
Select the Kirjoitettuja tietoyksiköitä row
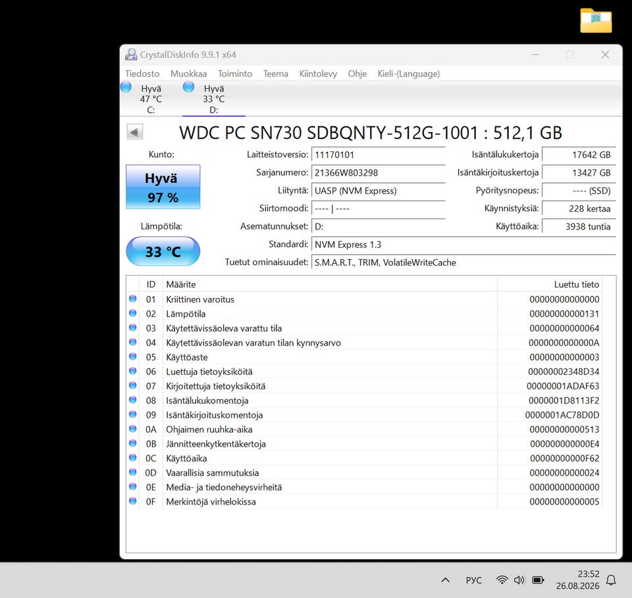pyautogui.click(x=364, y=386)
